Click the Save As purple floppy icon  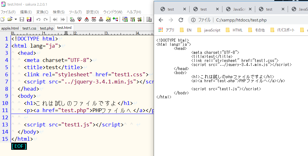pyautogui.click(x=29, y=19)
